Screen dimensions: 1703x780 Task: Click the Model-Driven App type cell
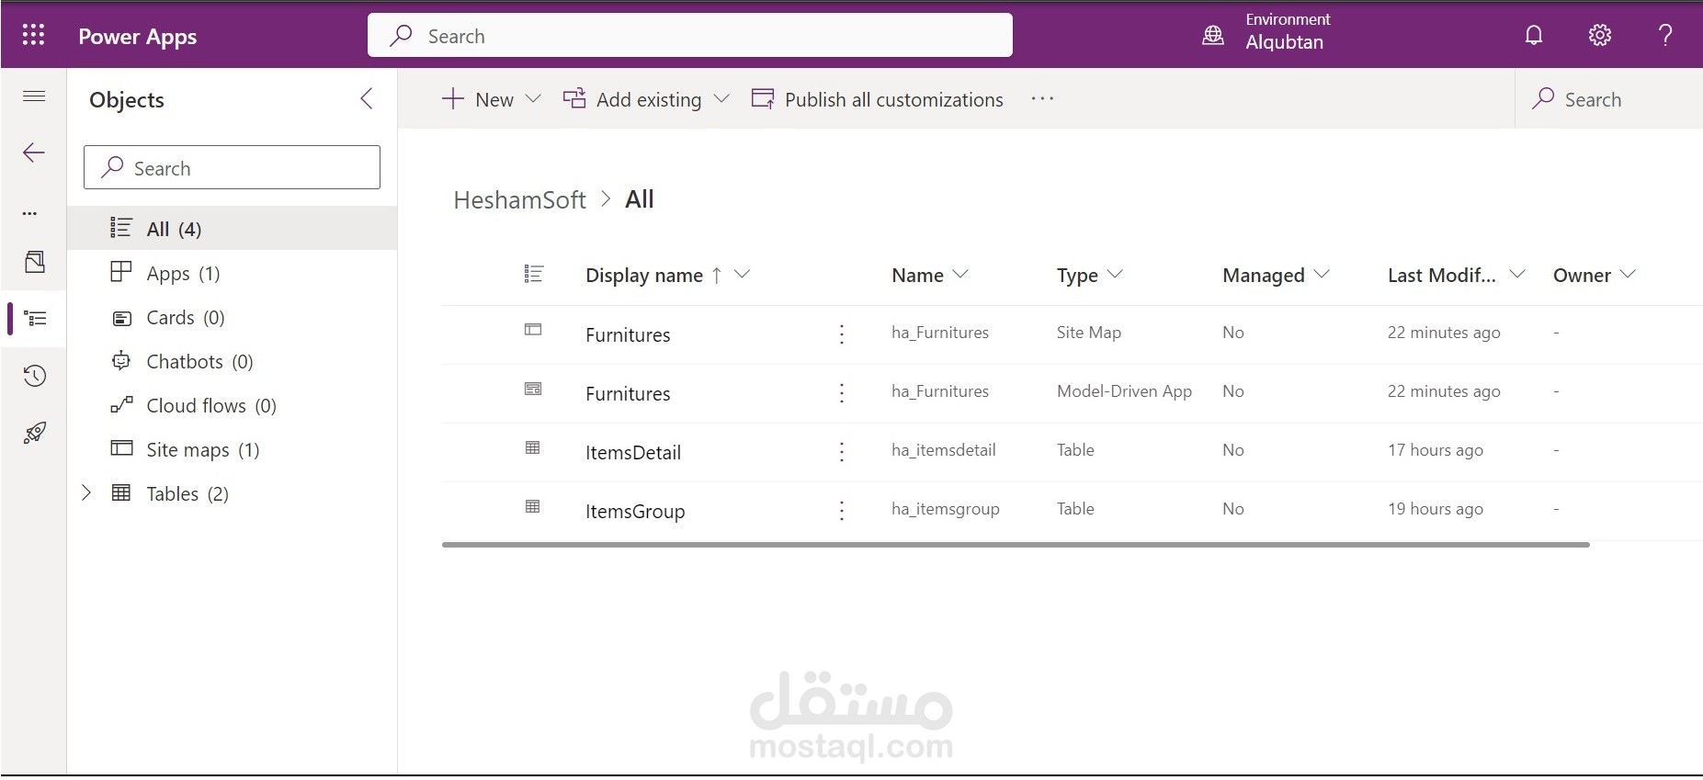pos(1124,391)
